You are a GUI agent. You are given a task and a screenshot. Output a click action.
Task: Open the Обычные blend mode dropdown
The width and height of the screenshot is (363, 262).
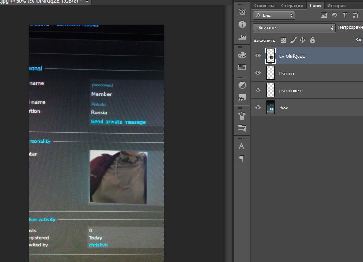tap(294, 28)
